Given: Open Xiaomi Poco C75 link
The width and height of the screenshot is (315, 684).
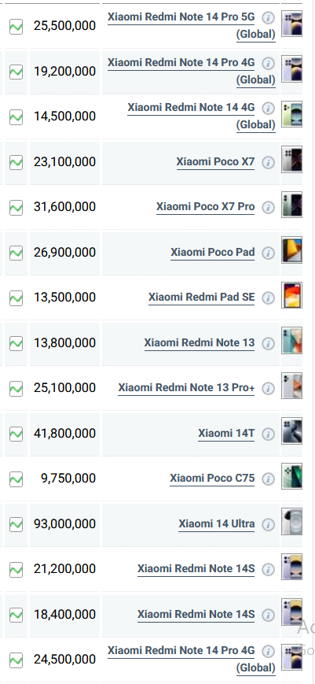Looking at the screenshot, I should [212, 479].
